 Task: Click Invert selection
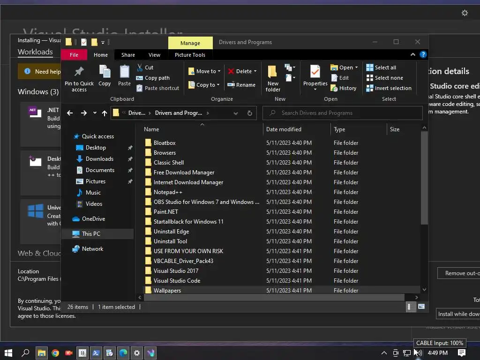pyautogui.click(x=389, y=88)
